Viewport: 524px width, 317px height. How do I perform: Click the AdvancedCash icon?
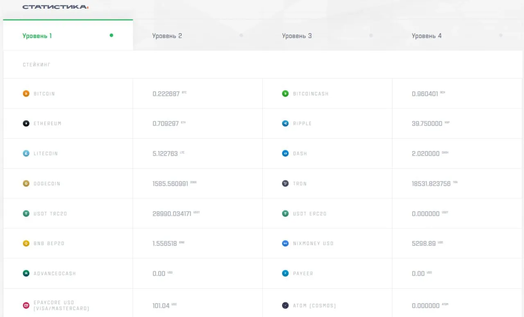(x=26, y=273)
